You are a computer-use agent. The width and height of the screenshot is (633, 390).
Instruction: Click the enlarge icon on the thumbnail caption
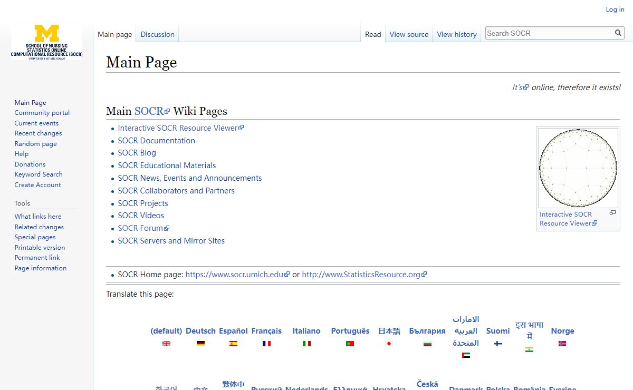[612, 212]
